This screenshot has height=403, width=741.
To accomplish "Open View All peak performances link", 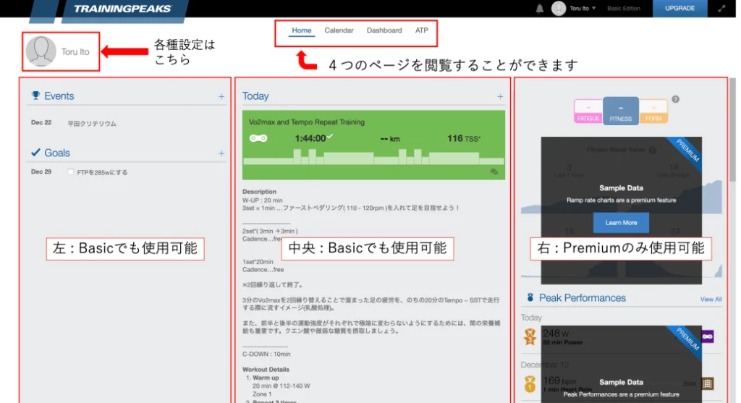I will point(711,299).
